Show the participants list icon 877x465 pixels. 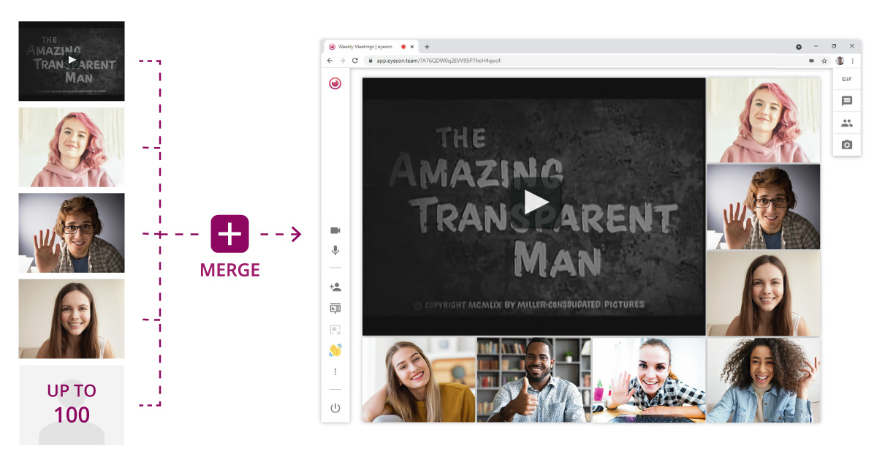click(847, 123)
